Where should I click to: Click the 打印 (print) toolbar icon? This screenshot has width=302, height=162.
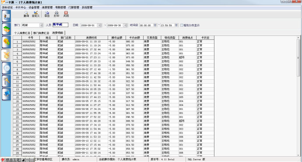(56, 14)
